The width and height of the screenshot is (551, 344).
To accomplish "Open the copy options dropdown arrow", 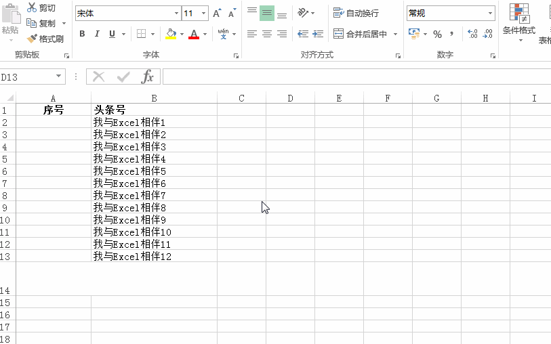I will point(64,23).
